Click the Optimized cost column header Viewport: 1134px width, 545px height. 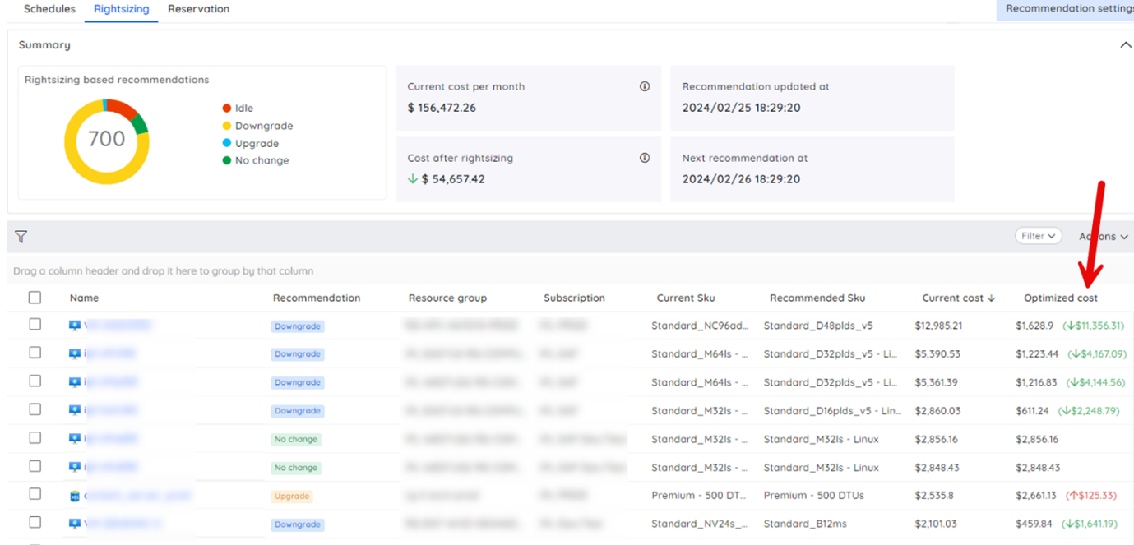pos(1060,298)
